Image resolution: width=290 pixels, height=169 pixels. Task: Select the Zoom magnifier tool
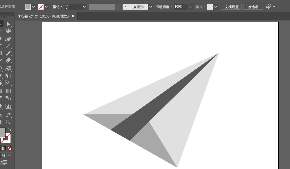8,122
